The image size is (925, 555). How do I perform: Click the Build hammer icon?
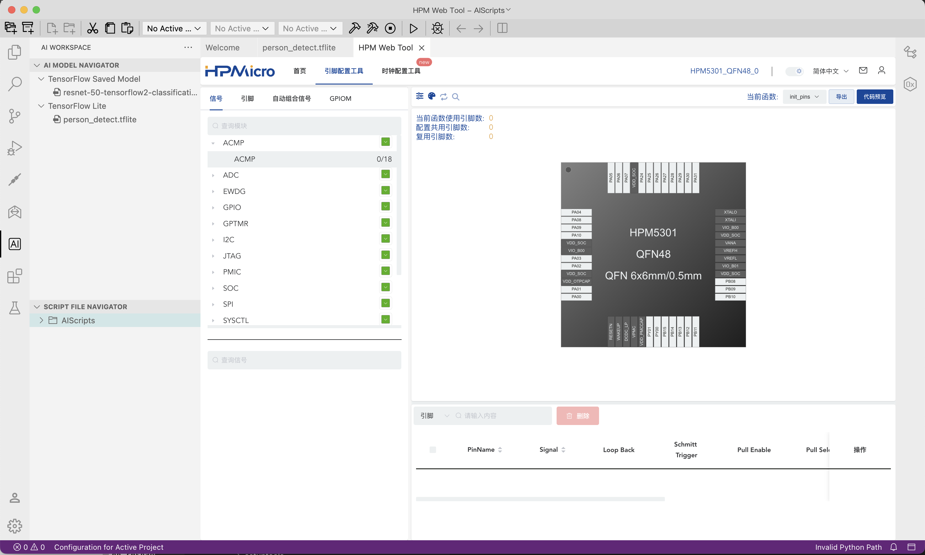pos(354,28)
